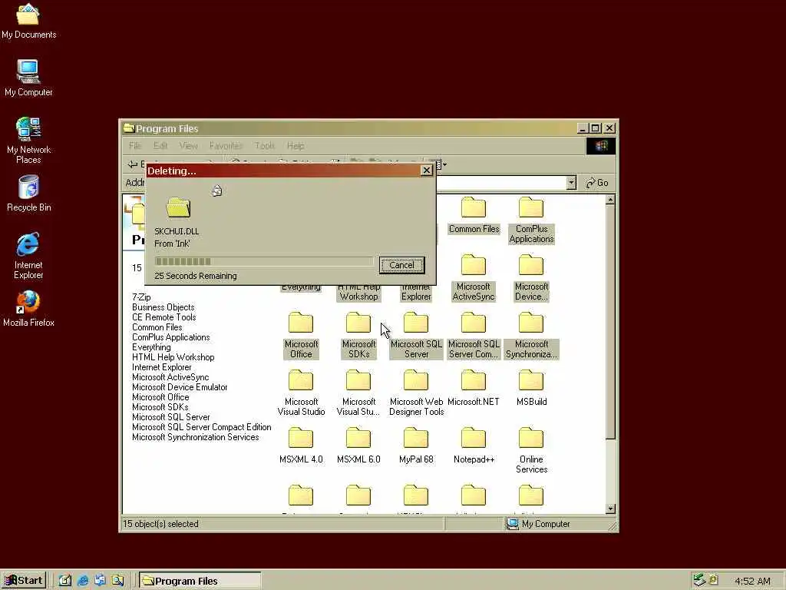Image resolution: width=786 pixels, height=590 pixels.
Task: Cancel the deleting operation
Action: 401,265
